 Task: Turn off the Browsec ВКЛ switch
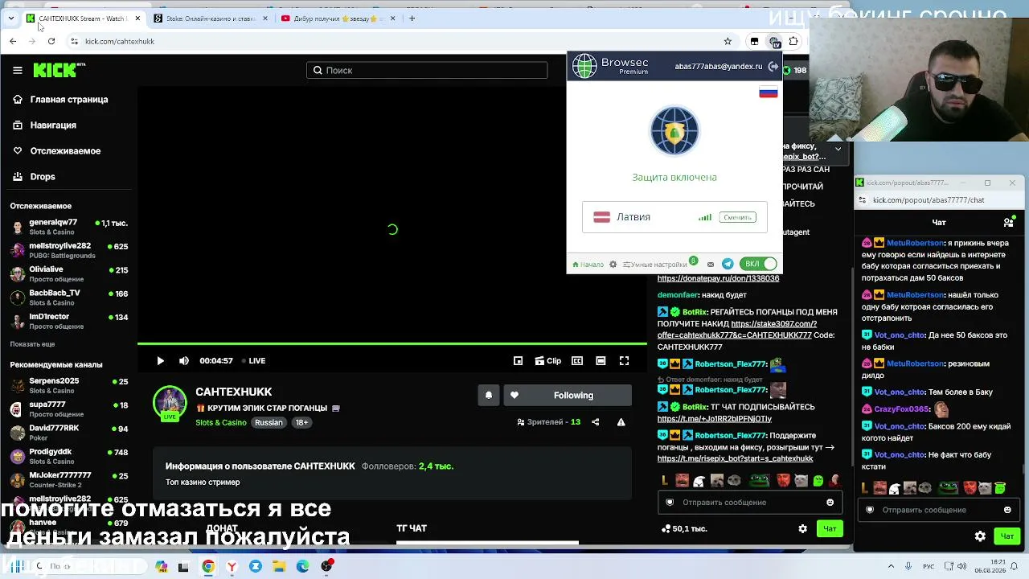pos(759,264)
